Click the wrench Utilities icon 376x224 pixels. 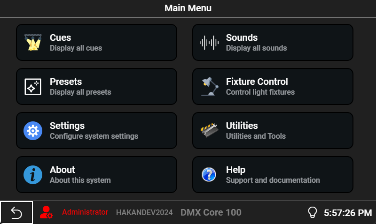pos(209,130)
